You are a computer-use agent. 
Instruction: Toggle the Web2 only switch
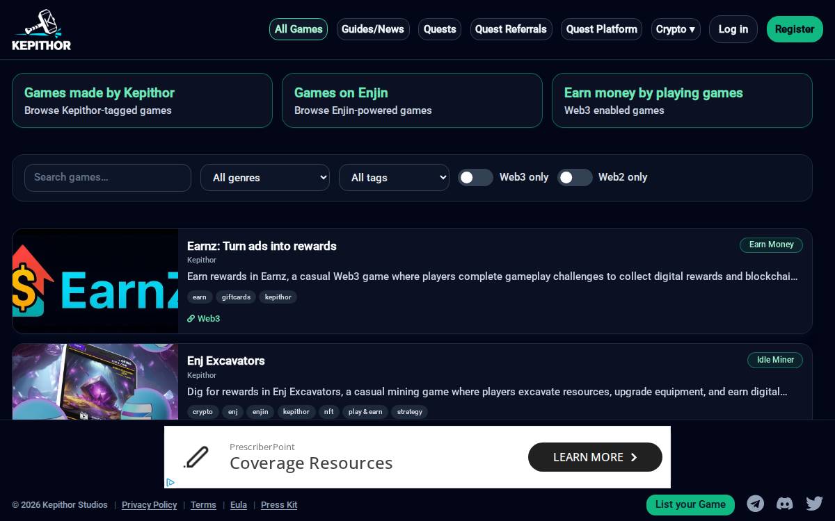click(x=575, y=177)
